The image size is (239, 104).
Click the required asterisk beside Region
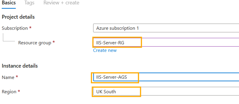tap(19, 92)
